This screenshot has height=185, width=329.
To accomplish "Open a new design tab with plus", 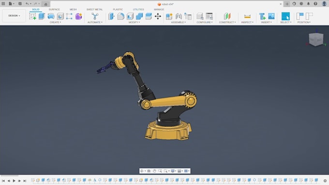I will pos(287,4).
